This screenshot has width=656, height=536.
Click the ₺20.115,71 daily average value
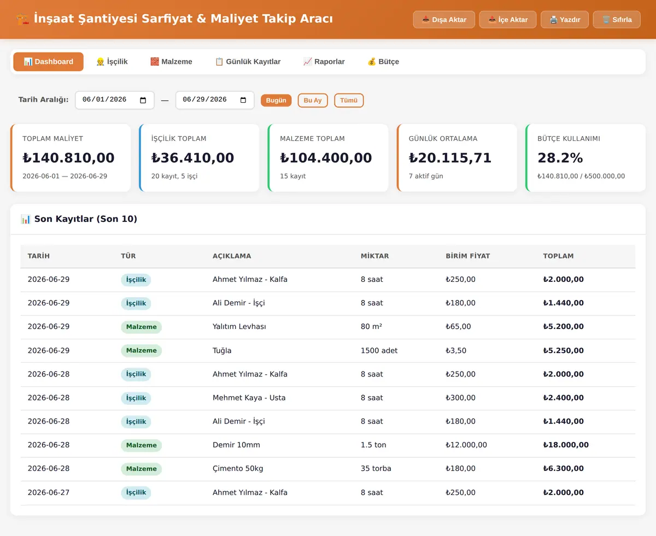[450, 158]
